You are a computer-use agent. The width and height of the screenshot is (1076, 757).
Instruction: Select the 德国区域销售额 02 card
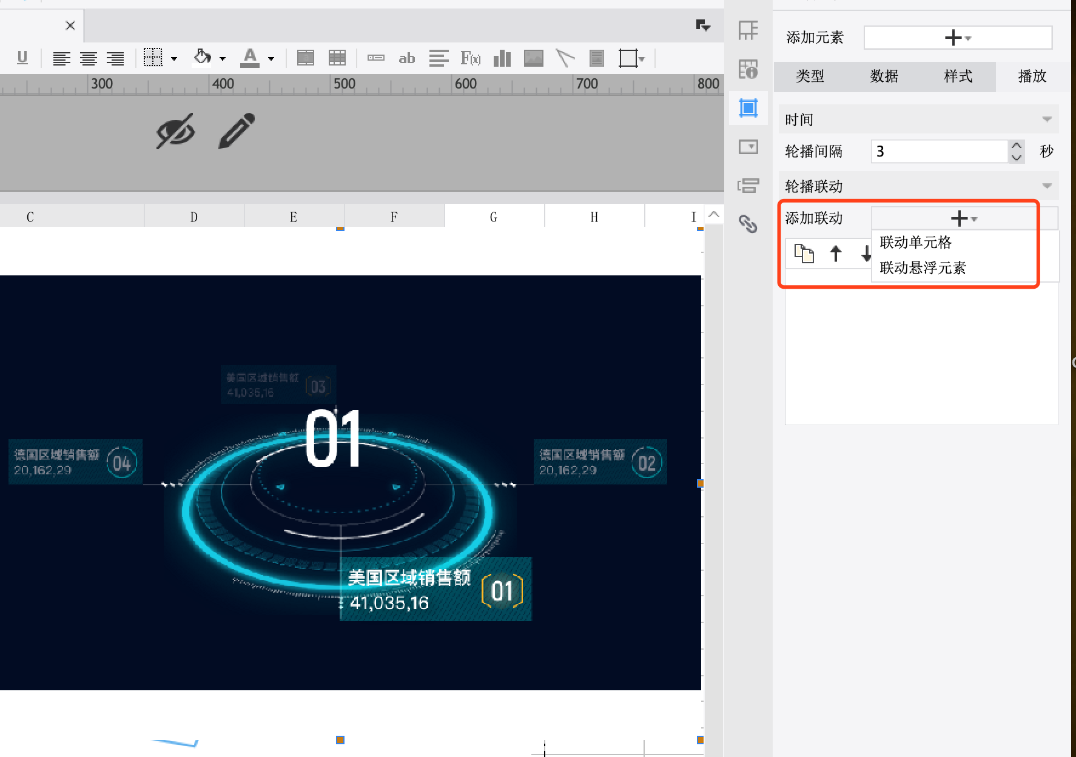tap(600, 462)
